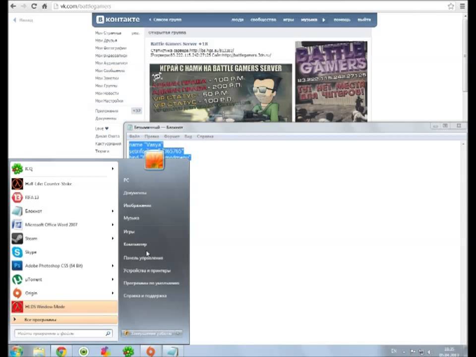Expand the Steam submenu arrow
The height and width of the screenshot is (357, 476).
click(113, 238)
